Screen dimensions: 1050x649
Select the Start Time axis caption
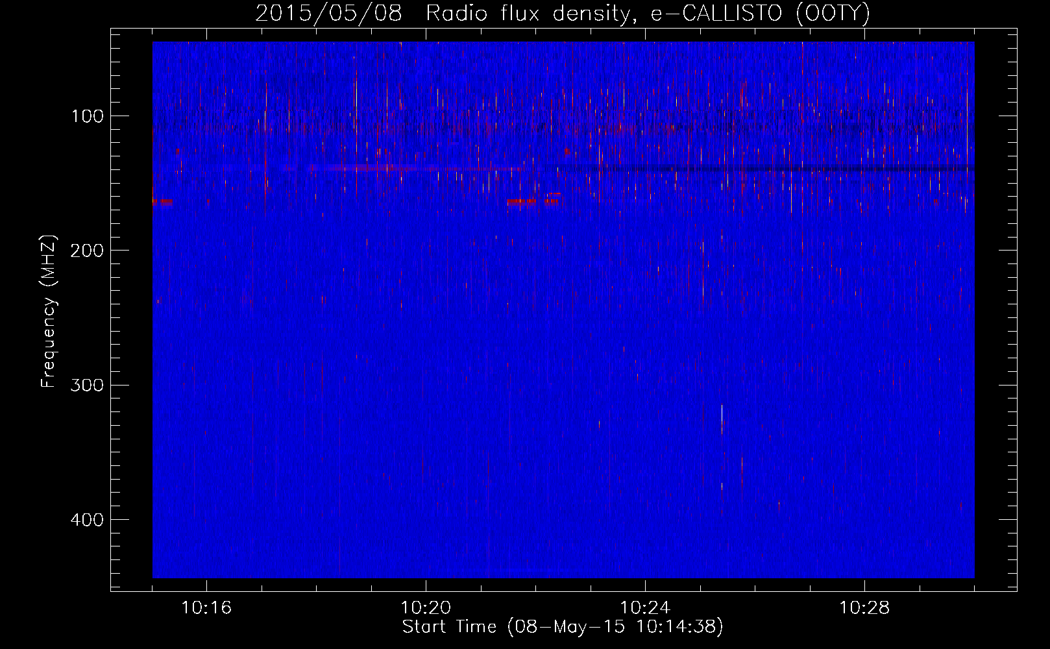(x=563, y=627)
